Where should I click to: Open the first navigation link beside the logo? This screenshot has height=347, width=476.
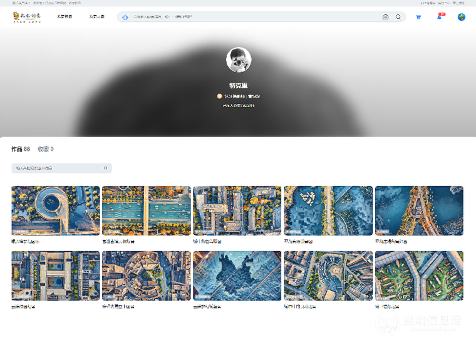64,17
